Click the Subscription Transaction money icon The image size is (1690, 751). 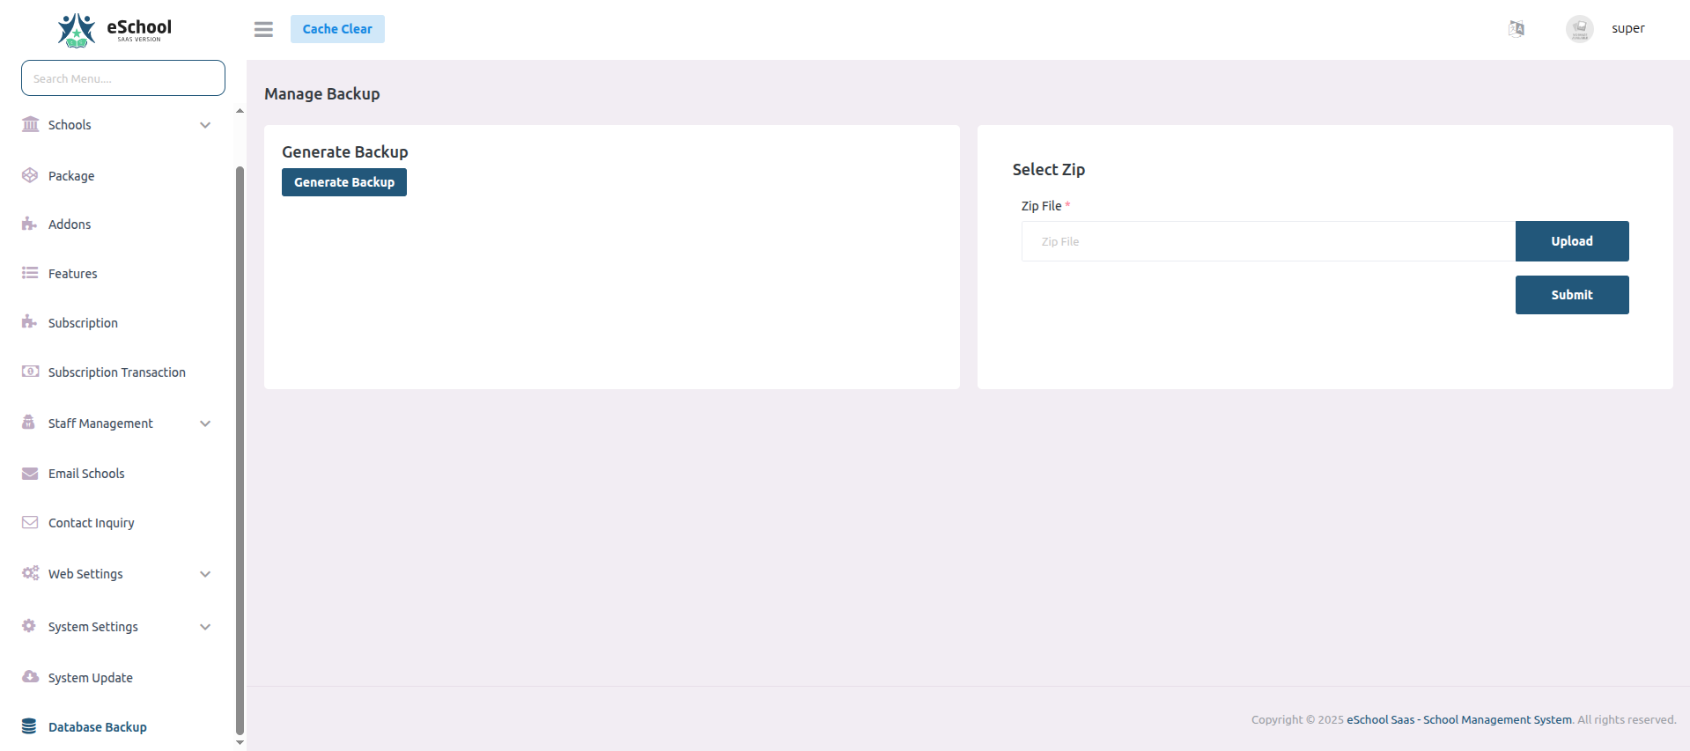[x=30, y=372]
